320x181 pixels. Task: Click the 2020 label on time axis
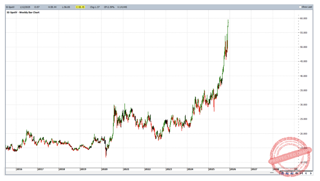[x=104, y=169]
